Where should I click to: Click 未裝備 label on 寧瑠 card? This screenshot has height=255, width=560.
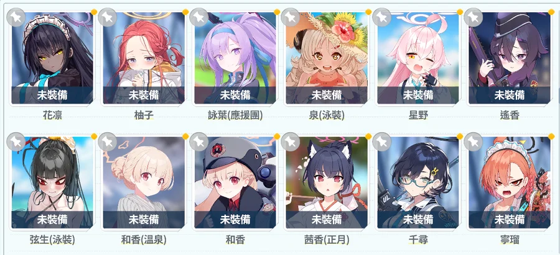(509, 220)
